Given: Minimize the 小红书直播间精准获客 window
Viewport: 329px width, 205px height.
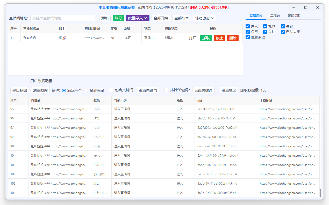Looking at the screenshot, I should (294, 7).
